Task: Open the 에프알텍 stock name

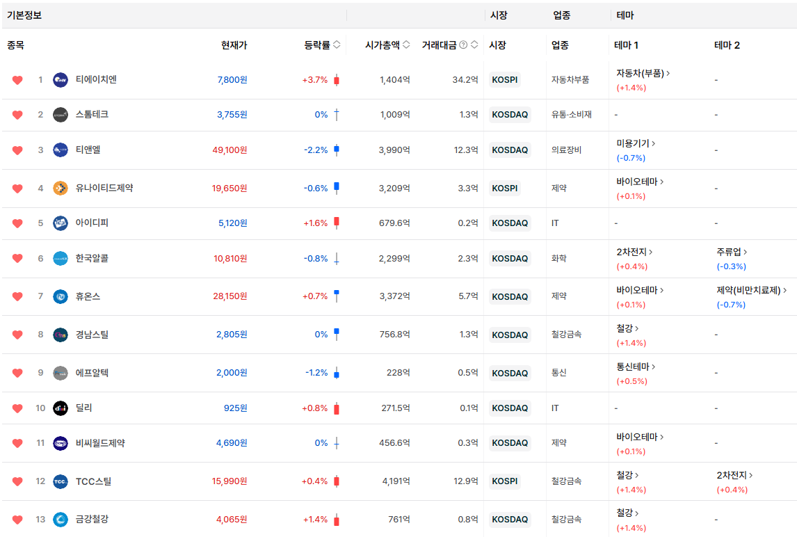Action: click(92, 373)
